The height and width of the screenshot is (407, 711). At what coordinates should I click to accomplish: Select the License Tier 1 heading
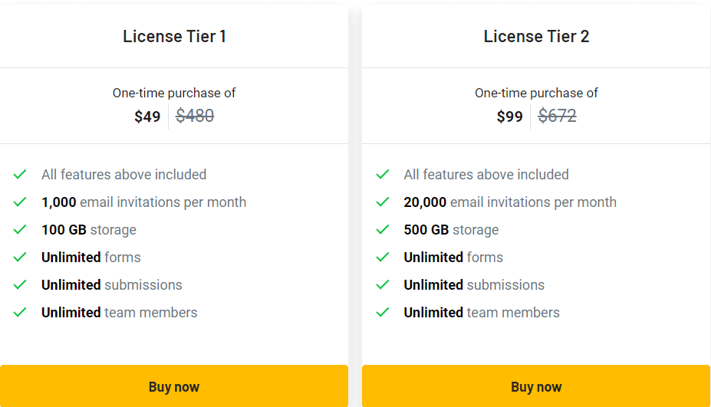(x=175, y=36)
